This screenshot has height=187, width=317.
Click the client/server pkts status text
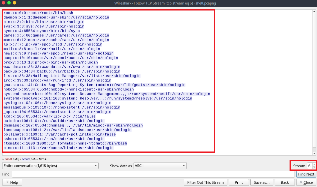[24, 159]
